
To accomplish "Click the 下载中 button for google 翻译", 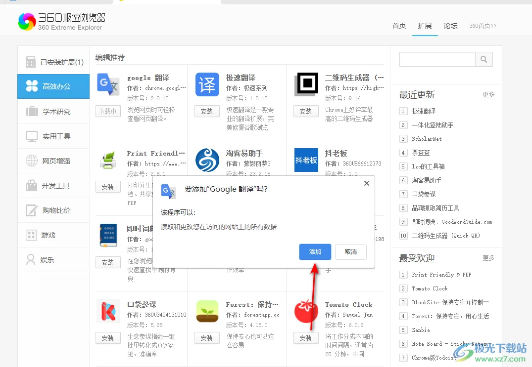I will point(107,111).
